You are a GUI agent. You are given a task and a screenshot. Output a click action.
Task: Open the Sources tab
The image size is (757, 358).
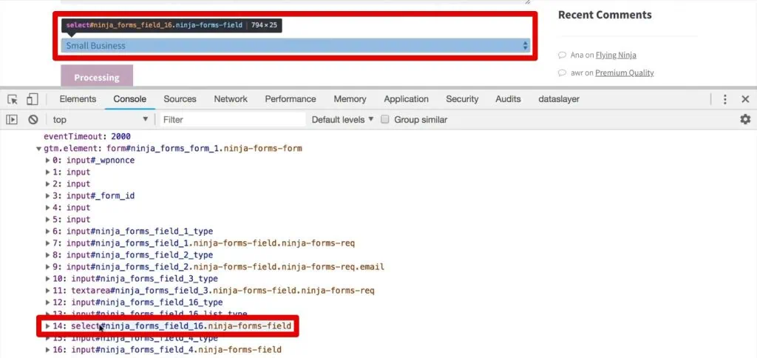click(180, 99)
